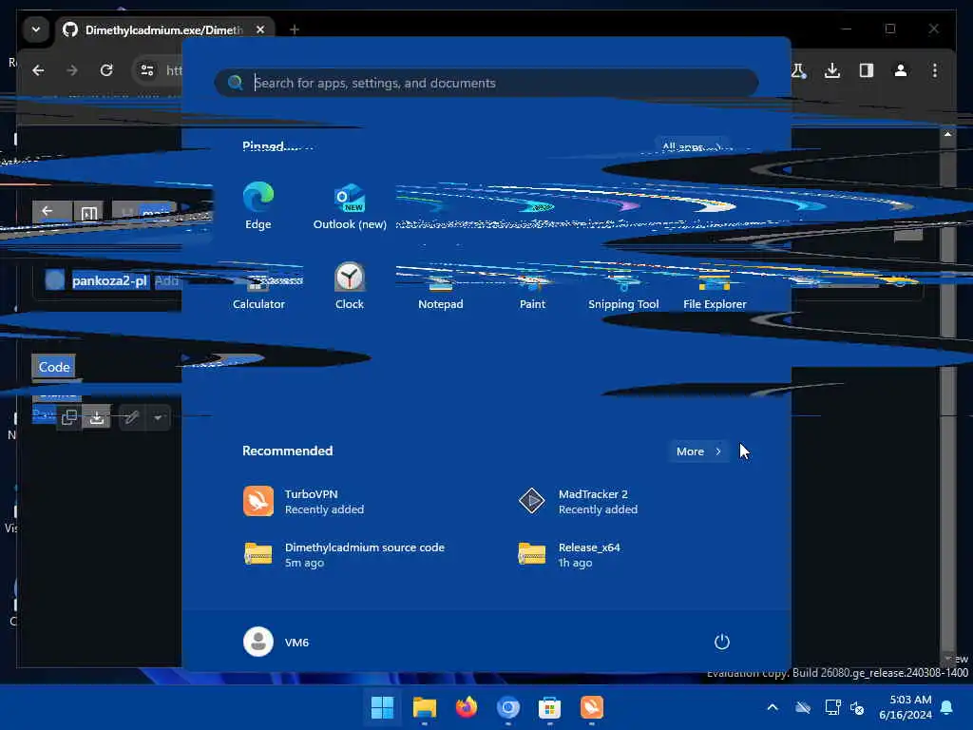Viewport: 973px width, 730px height.
Task: Click the Start menu search box
Action: click(x=486, y=83)
